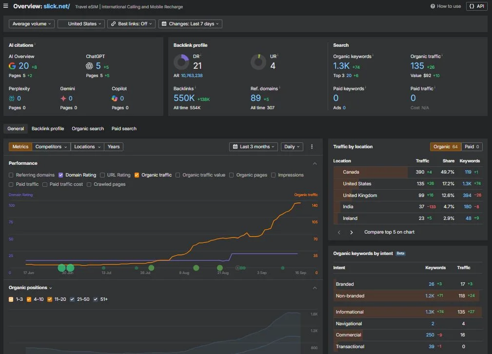The image size is (492, 354).
Task: Go to next traffic locations page arrow
Action: point(352,232)
